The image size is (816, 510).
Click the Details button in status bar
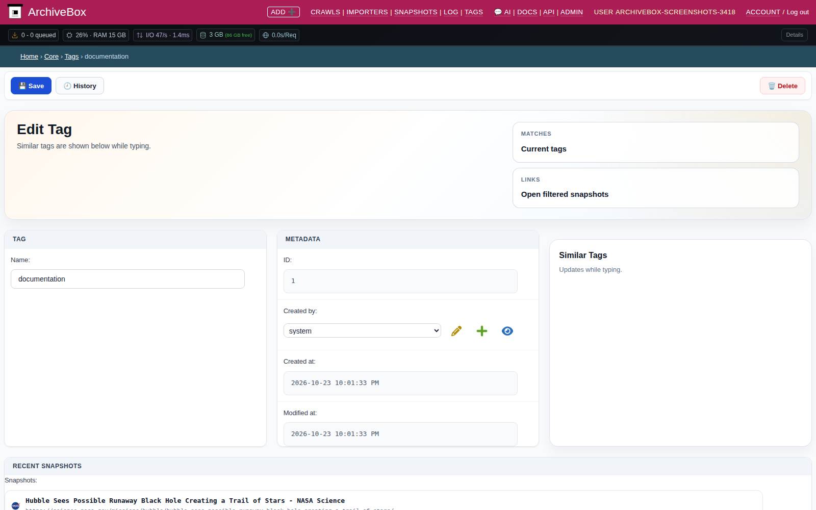pos(794,35)
